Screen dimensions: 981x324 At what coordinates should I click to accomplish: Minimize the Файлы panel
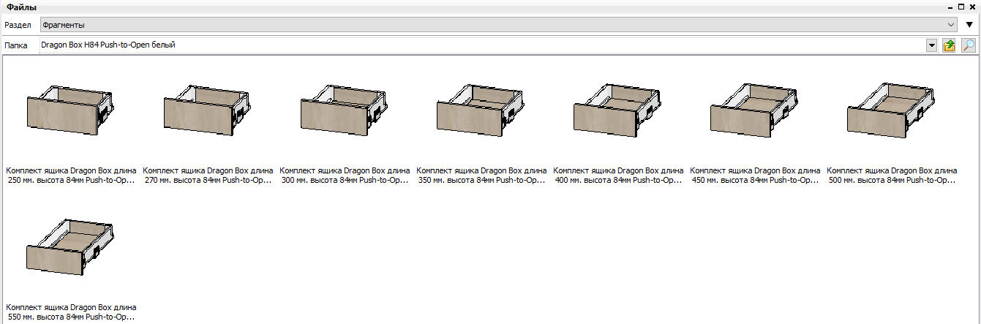[951, 7]
